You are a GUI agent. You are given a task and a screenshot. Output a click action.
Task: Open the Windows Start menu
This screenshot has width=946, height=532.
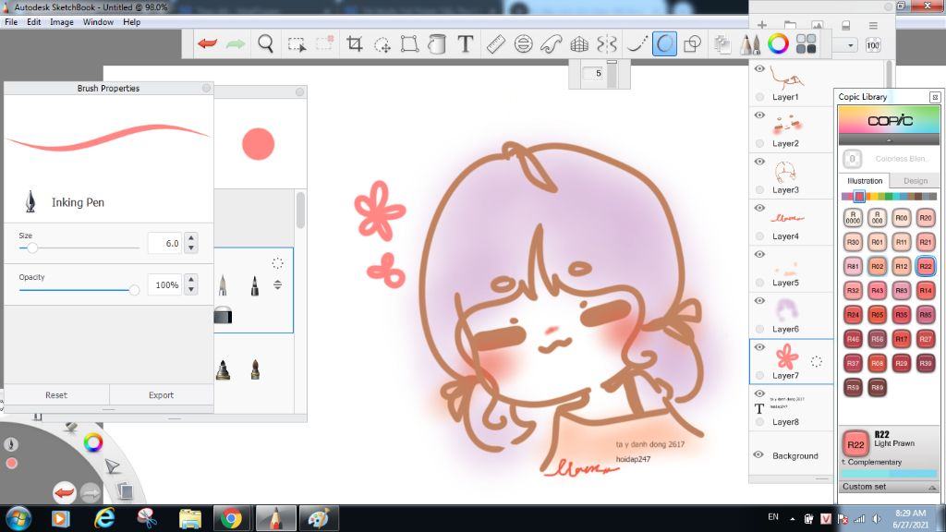click(x=18, y=518)
